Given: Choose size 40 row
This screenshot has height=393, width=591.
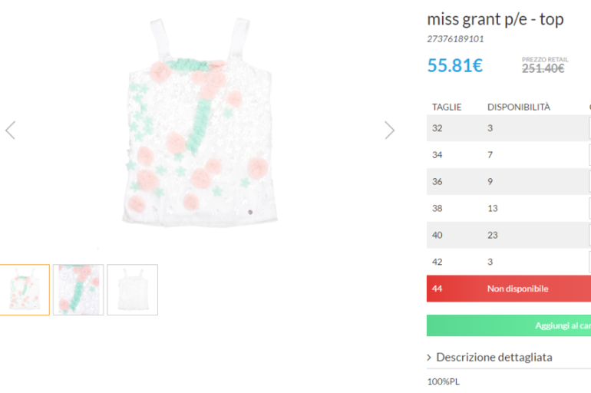Looking at the screenshot, I should pyautogui.click(x=507, y=235).
